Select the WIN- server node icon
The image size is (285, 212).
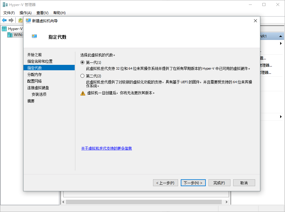[x=10, y=35]
